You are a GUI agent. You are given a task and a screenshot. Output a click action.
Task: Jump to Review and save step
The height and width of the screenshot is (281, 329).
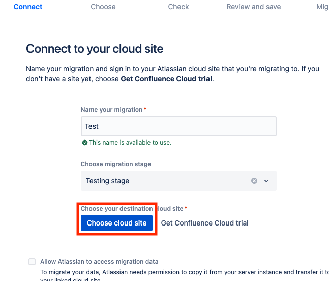pos(254,7)
